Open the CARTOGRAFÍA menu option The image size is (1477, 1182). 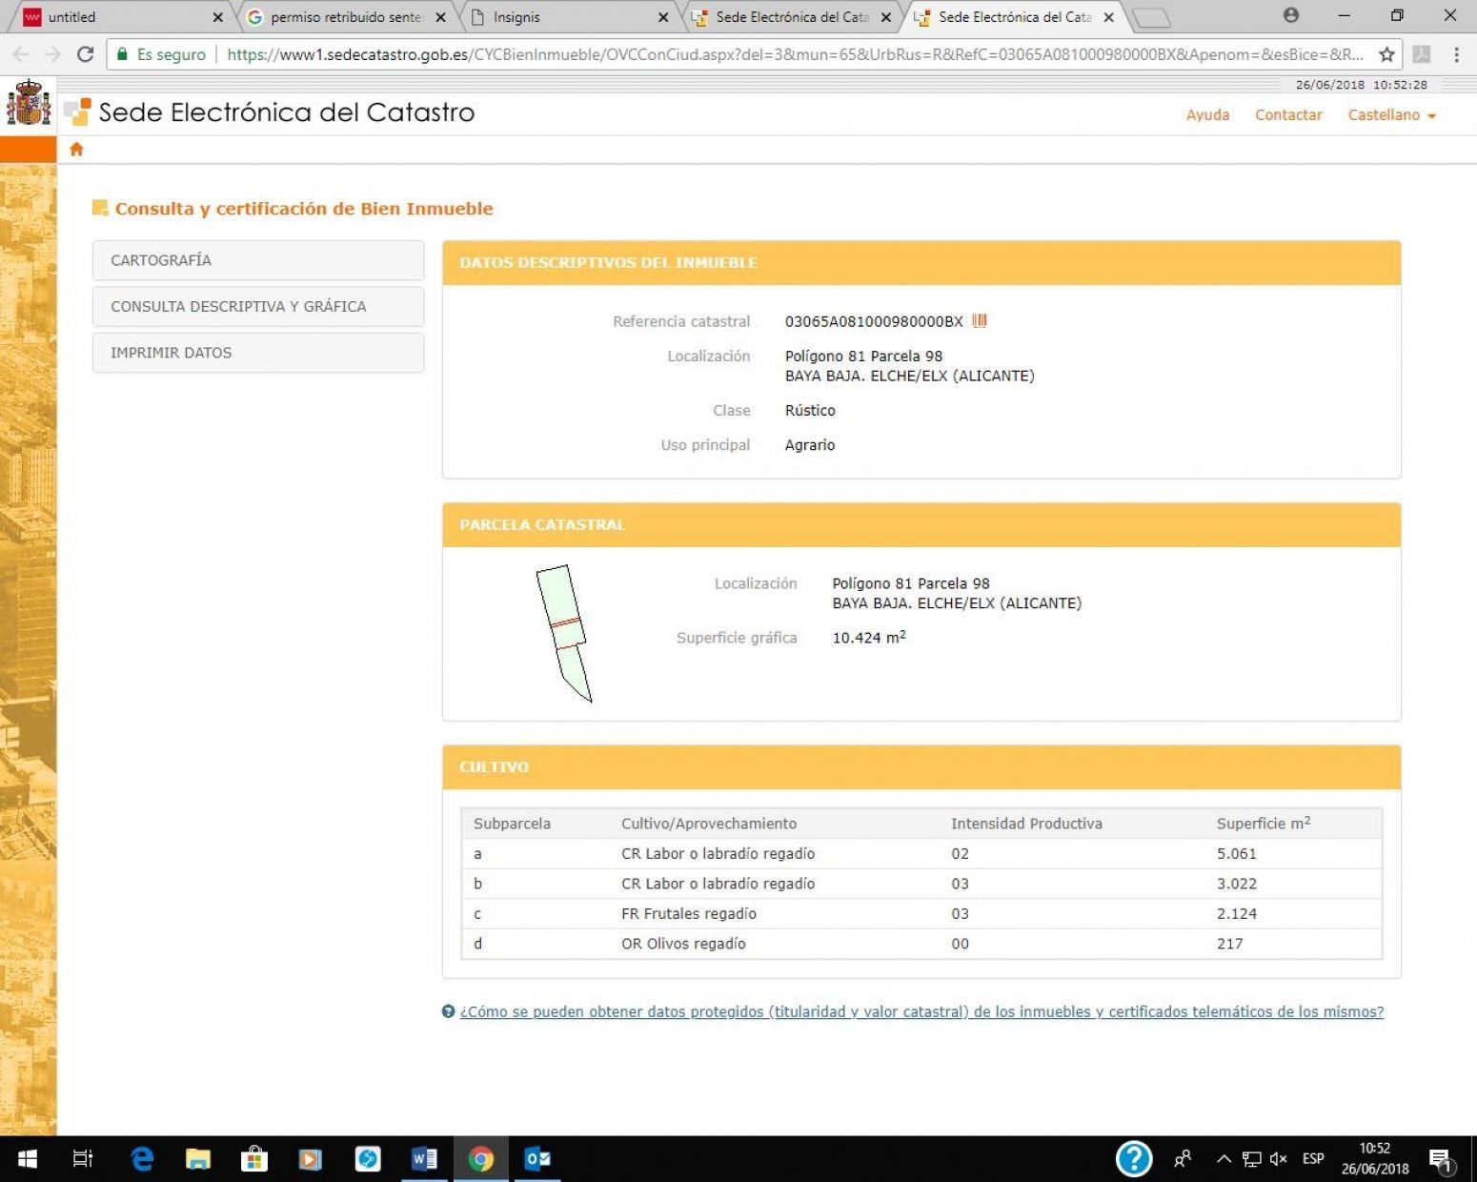257,260
